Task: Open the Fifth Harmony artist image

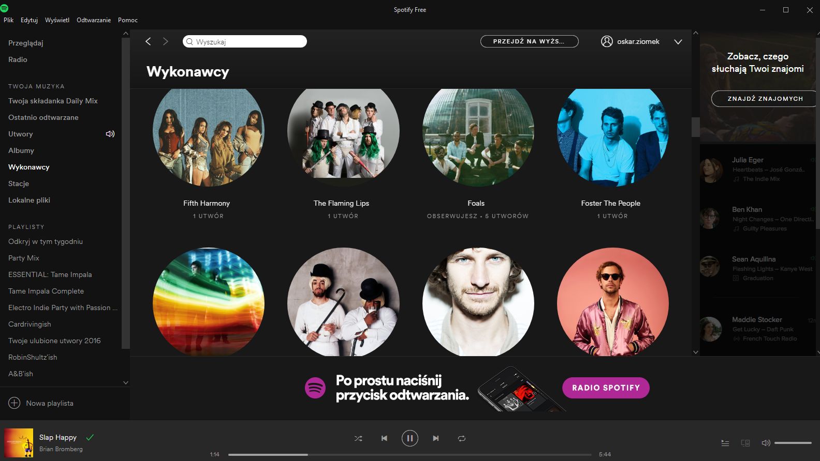Action: point(209,137)
